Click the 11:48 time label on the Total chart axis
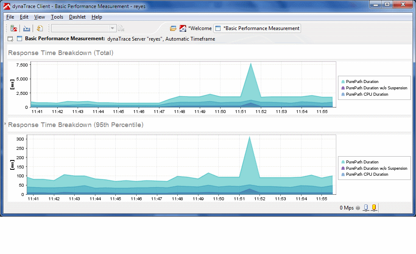This screenshot has width=416, height=254. (x=179, y=112)
